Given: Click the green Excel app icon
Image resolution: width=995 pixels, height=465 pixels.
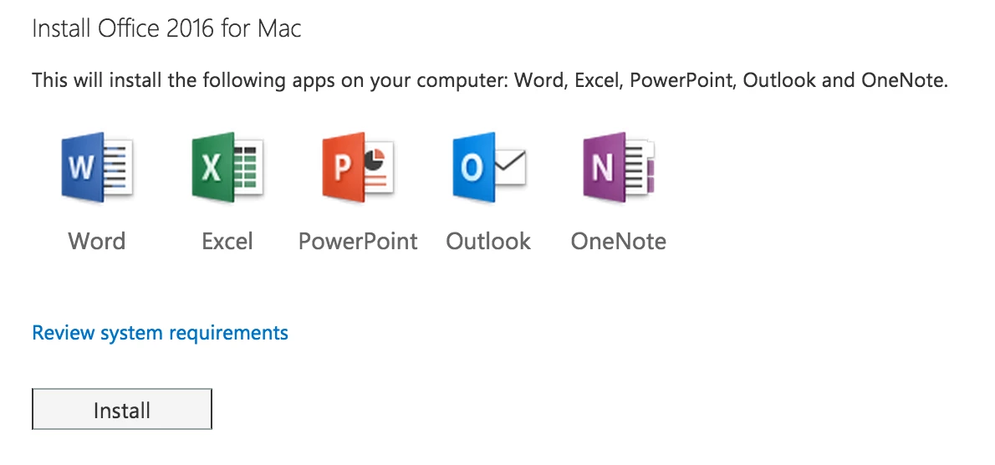Looking at the screenshot, I should (x=227, y=167).
